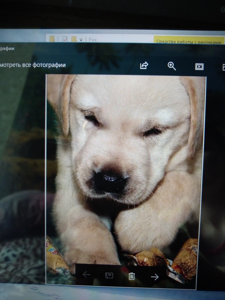225x300 pixels.
Task: Click the properties checkmark icon in Explorer title bar
Action: point(65,39)
